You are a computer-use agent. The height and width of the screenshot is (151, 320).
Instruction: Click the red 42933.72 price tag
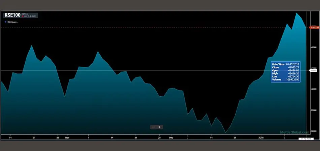pos(314,27)
